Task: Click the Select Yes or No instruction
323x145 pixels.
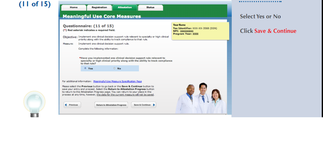Action: (x=260, y=16)
